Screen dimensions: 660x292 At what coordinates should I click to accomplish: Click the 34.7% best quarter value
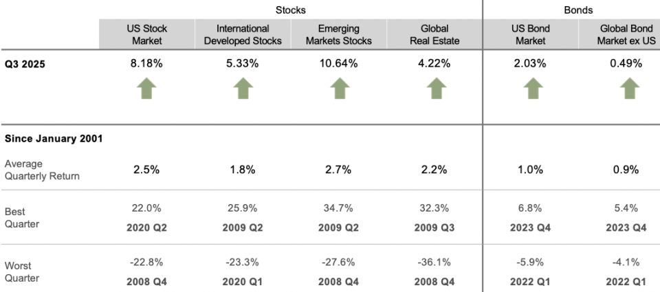point(338,207)
